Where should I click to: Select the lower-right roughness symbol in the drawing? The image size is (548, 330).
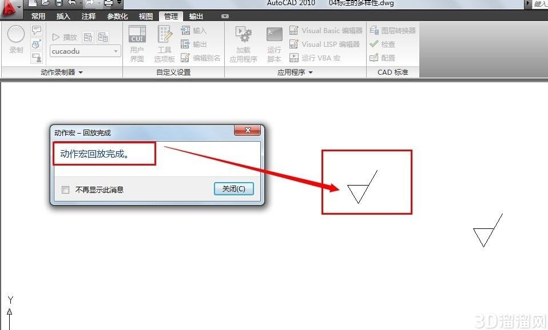(488, 231)
